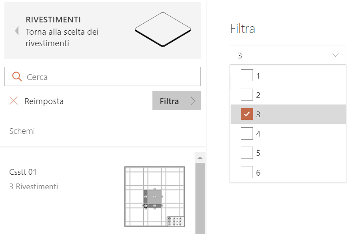Click the back arrow beside RIVESTIMENTI
This screenshot has width=358, height=234.
pyautogui.click(x=17, y=31)
